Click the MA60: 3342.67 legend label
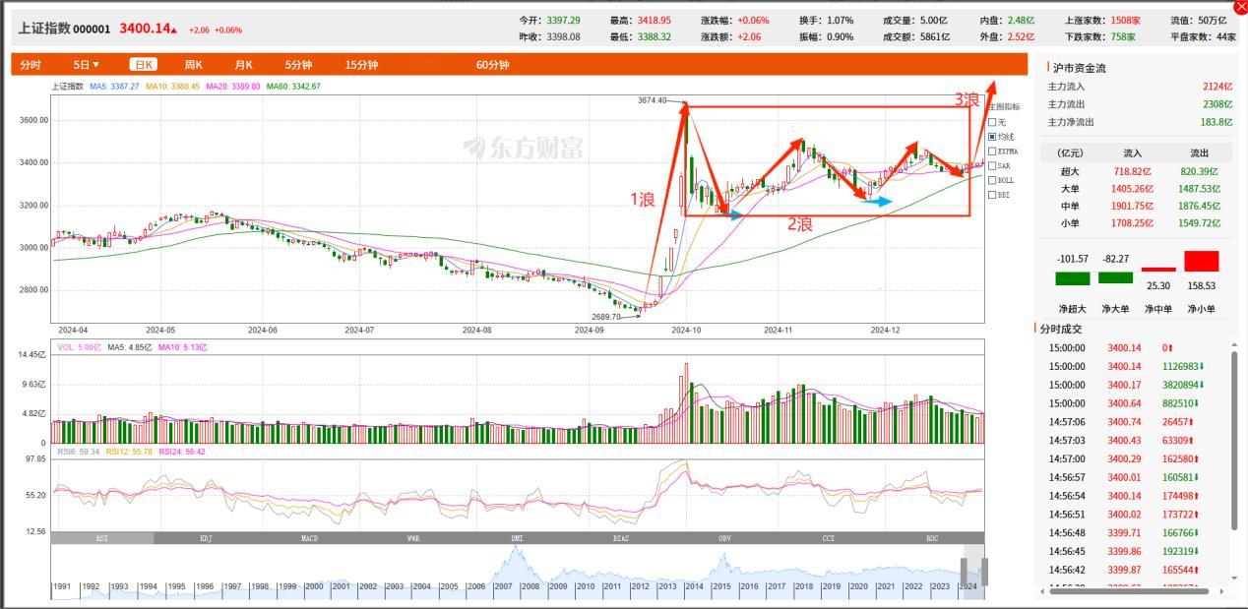The height and width of the screenshot is (609, 1248). pyautogui.click(x=293, y=87)
